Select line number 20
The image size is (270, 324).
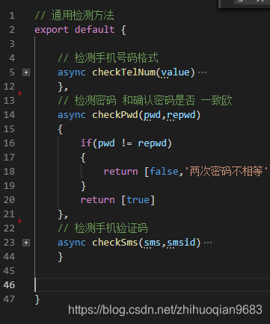9,200
